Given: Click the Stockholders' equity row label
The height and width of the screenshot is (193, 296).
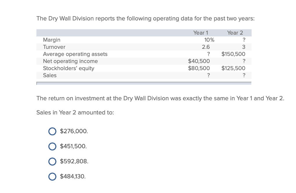Looking at the screenshot, I should click(69, 68).
